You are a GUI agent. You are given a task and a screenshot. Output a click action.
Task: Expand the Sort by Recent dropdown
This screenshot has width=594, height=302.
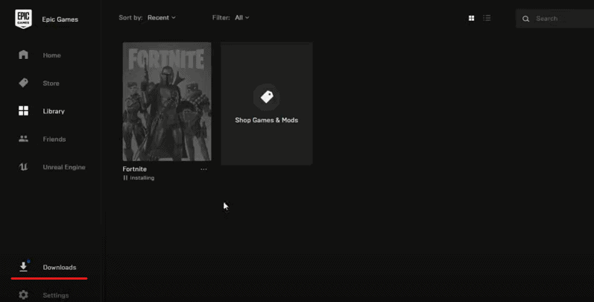162,17
